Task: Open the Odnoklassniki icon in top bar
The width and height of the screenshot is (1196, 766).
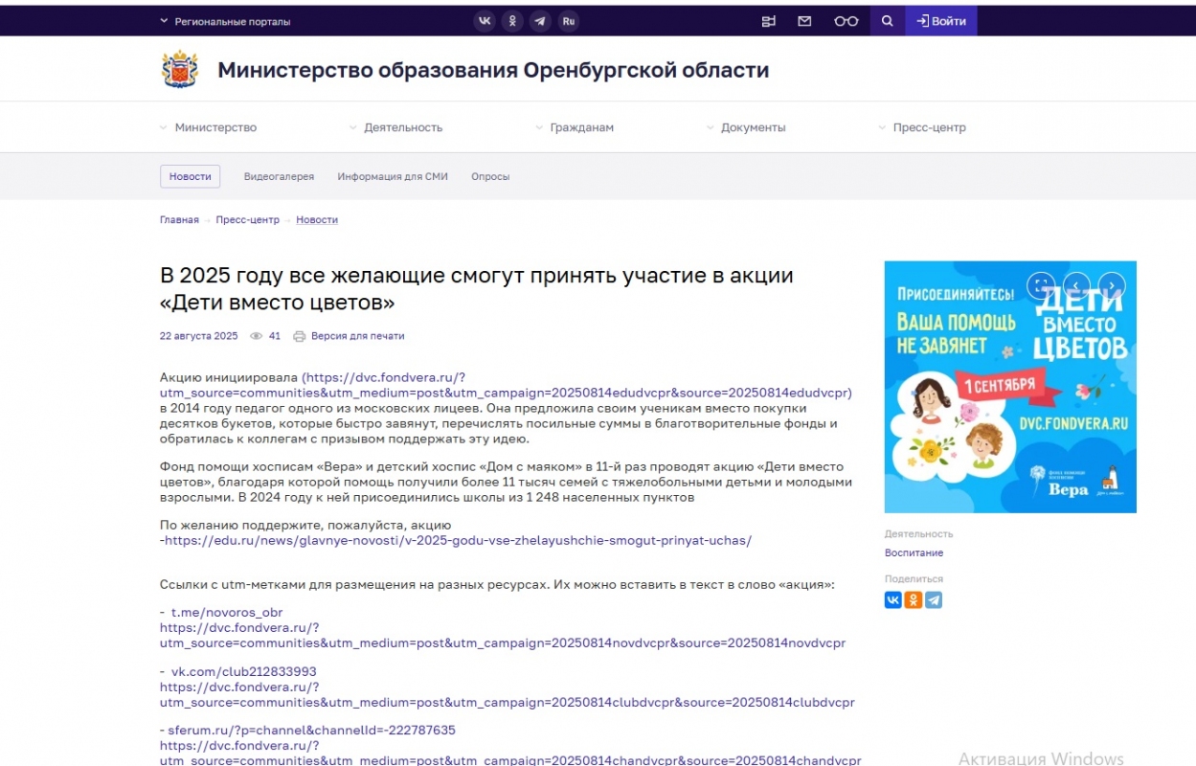Action: click(512, 21)
